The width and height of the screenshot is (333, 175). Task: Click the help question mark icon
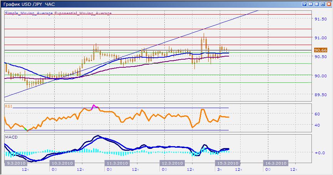click(305, 4)
